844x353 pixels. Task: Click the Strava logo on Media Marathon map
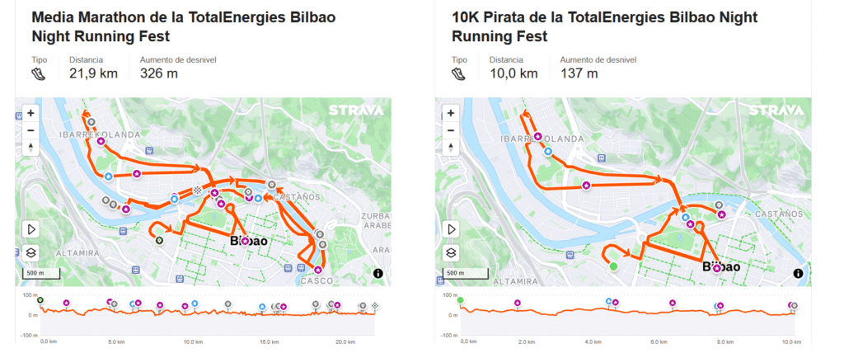356,111
